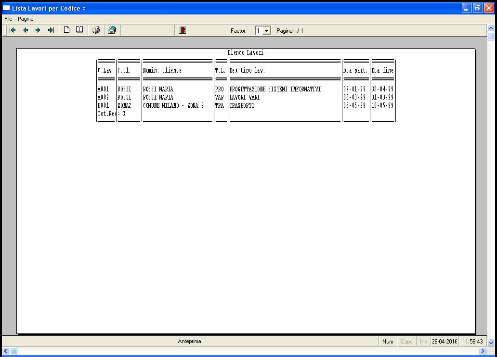Image resolution: width=497 pixels, height=357 pixels.
Task: Select single page view icon
Action: pyautogui.click(x=67, y=30)
